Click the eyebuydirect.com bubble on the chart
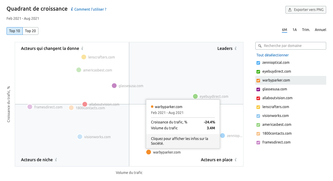Image resolution: width=333 pixels, height=181 pixels. point(195,96)
